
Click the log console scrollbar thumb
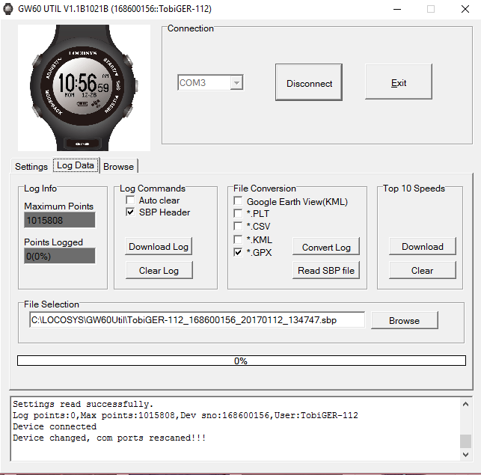(x=465, y=441)
